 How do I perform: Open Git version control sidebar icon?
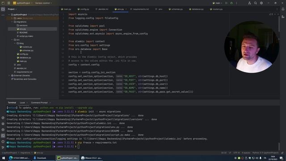(3, 147)
